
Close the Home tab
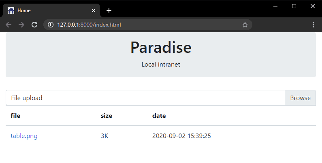(94, 10)
